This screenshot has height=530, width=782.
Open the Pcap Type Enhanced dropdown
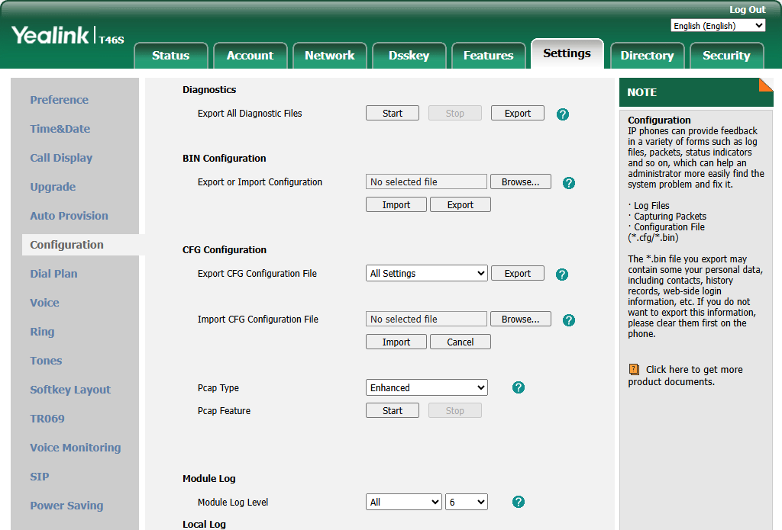pos(426,387)
